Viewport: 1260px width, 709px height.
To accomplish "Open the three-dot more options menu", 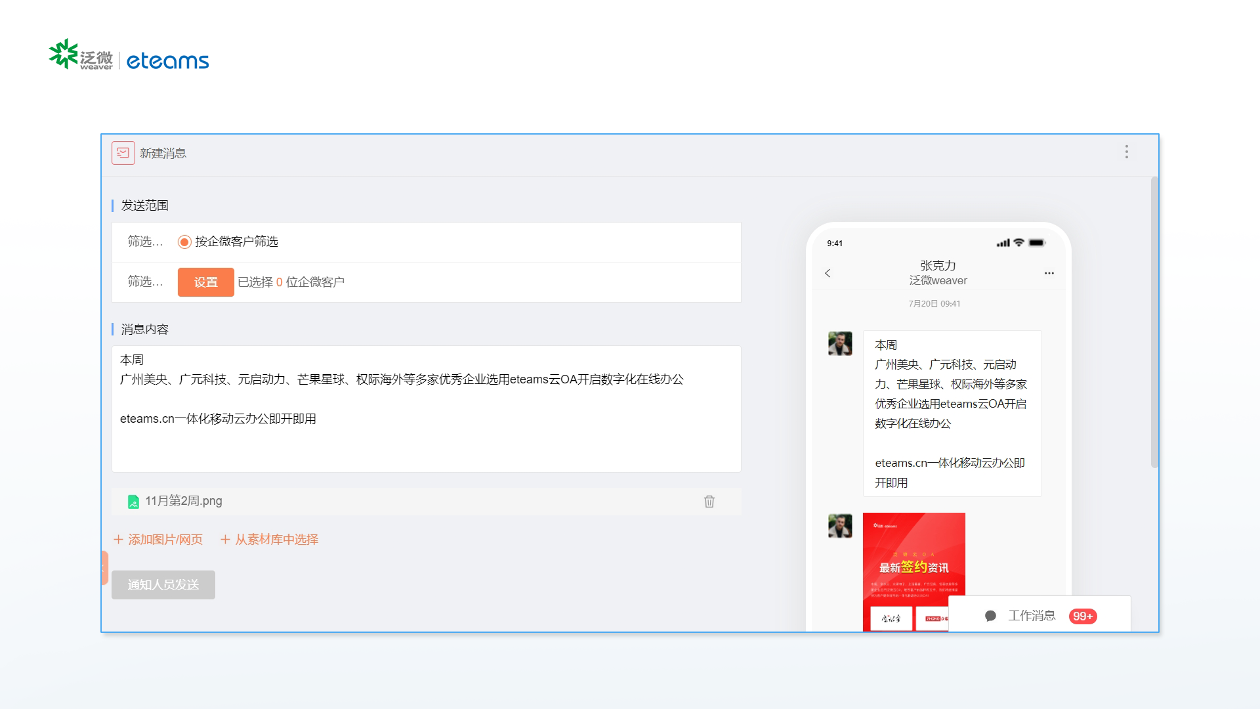I will click(1127, 152).
